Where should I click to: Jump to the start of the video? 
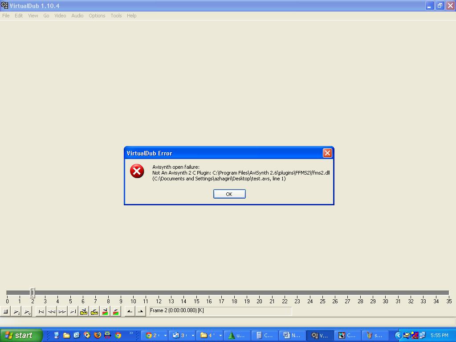point(41,311)
